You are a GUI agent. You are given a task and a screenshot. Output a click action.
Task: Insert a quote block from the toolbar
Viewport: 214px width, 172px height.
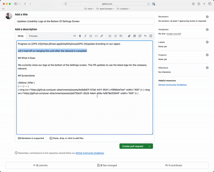pyautogui.click(x=91, y=36)
